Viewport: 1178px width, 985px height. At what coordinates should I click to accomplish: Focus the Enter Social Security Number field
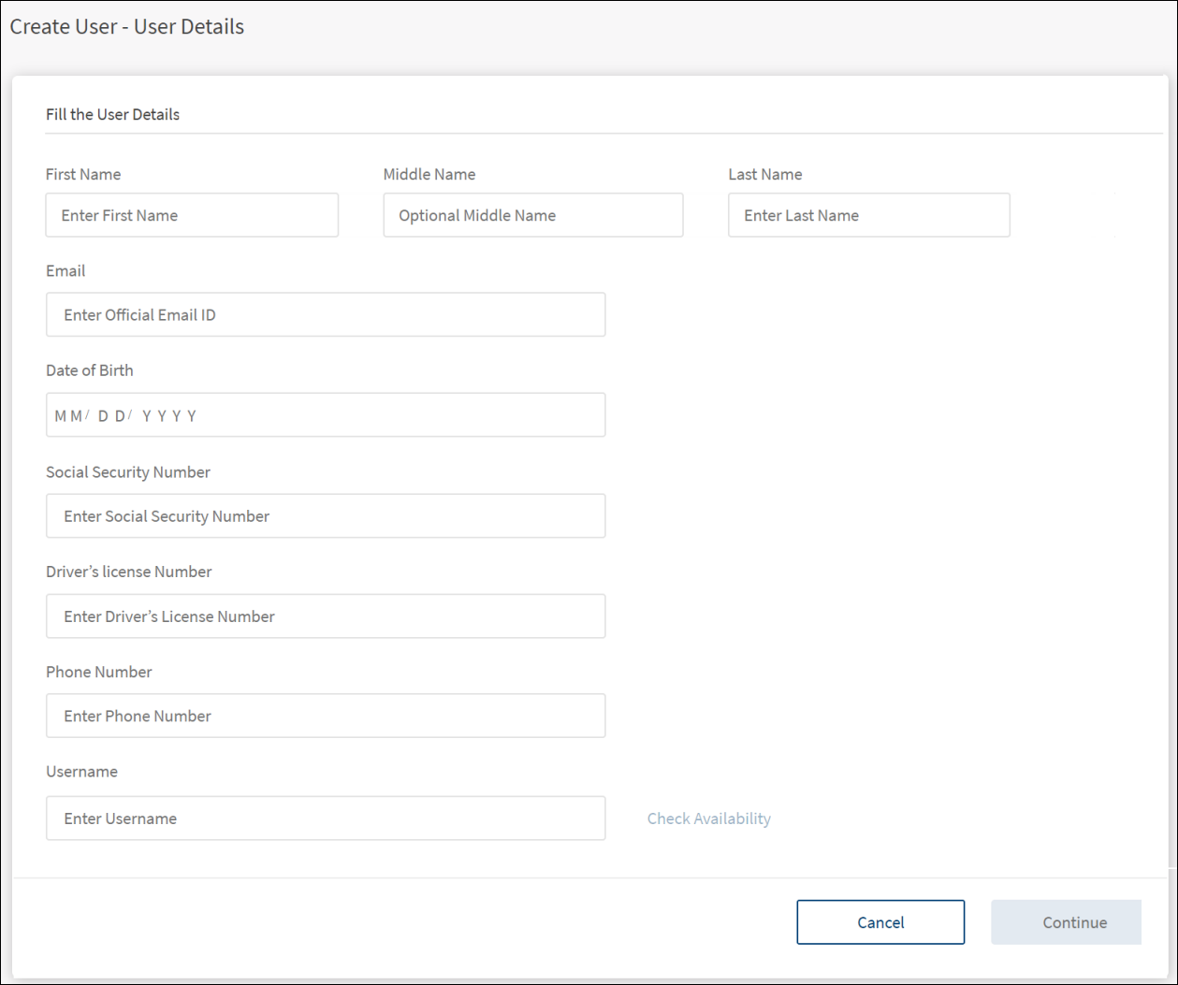pyautogui.click(x=326, y=516)
